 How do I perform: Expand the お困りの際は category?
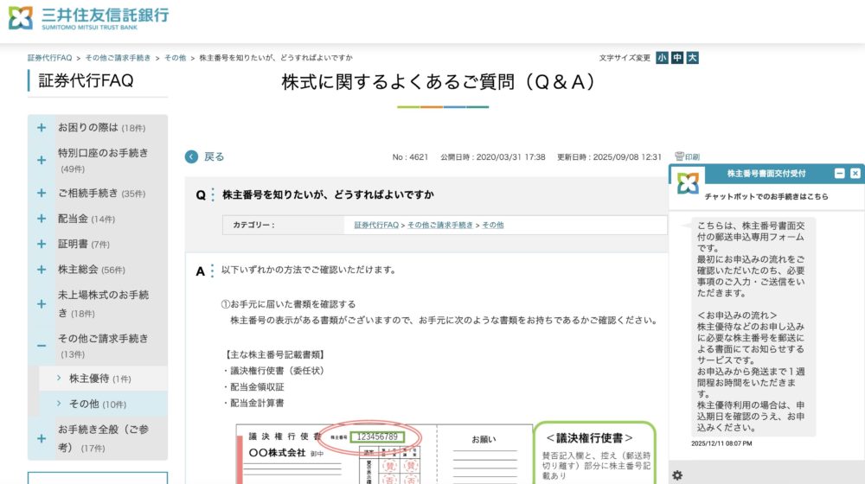[x=42, y=128]
